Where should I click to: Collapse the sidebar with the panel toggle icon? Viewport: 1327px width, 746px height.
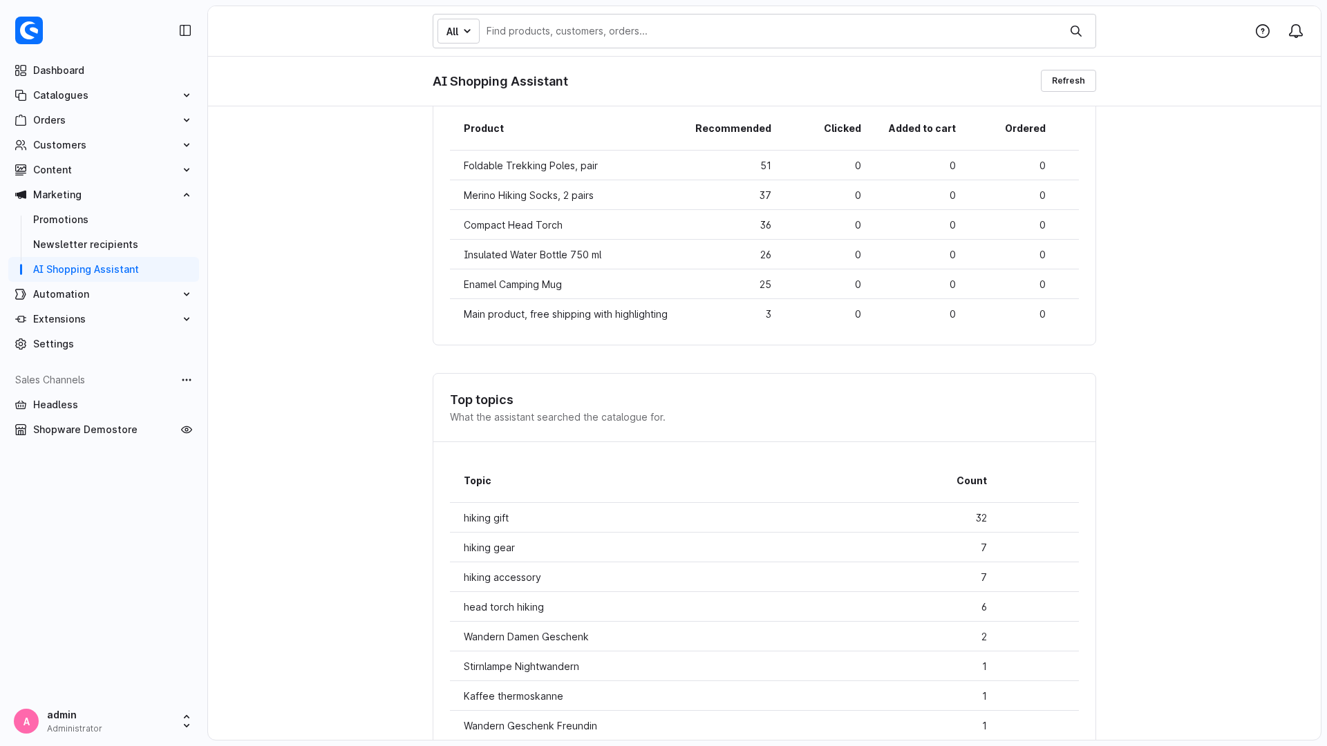point(185,30)
